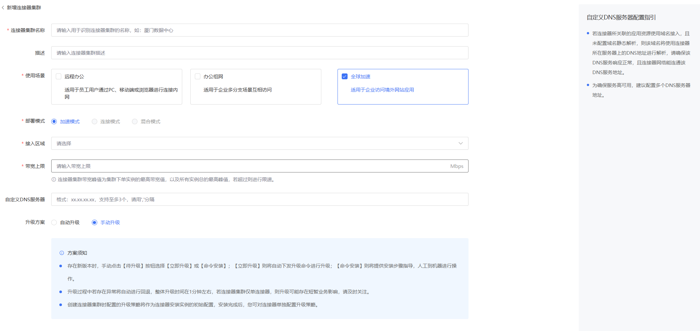Select the 连接模式 radio button
The image size is (700, 331).
tap(94, 122)
